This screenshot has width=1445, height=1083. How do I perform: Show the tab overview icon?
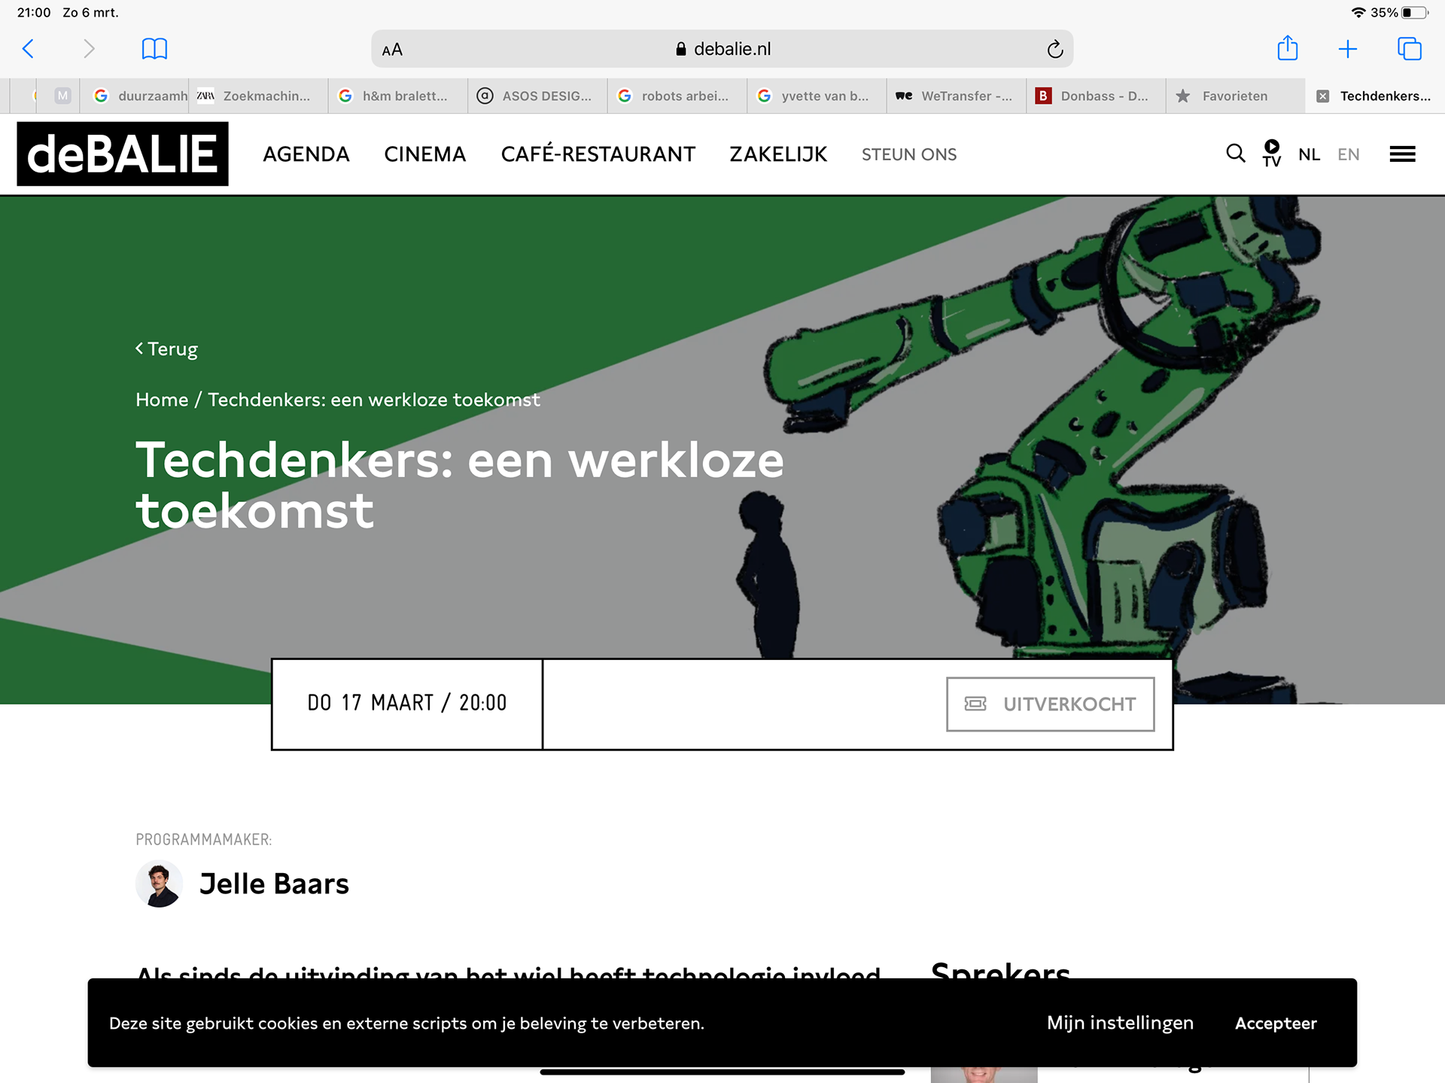coord(1409,49)
